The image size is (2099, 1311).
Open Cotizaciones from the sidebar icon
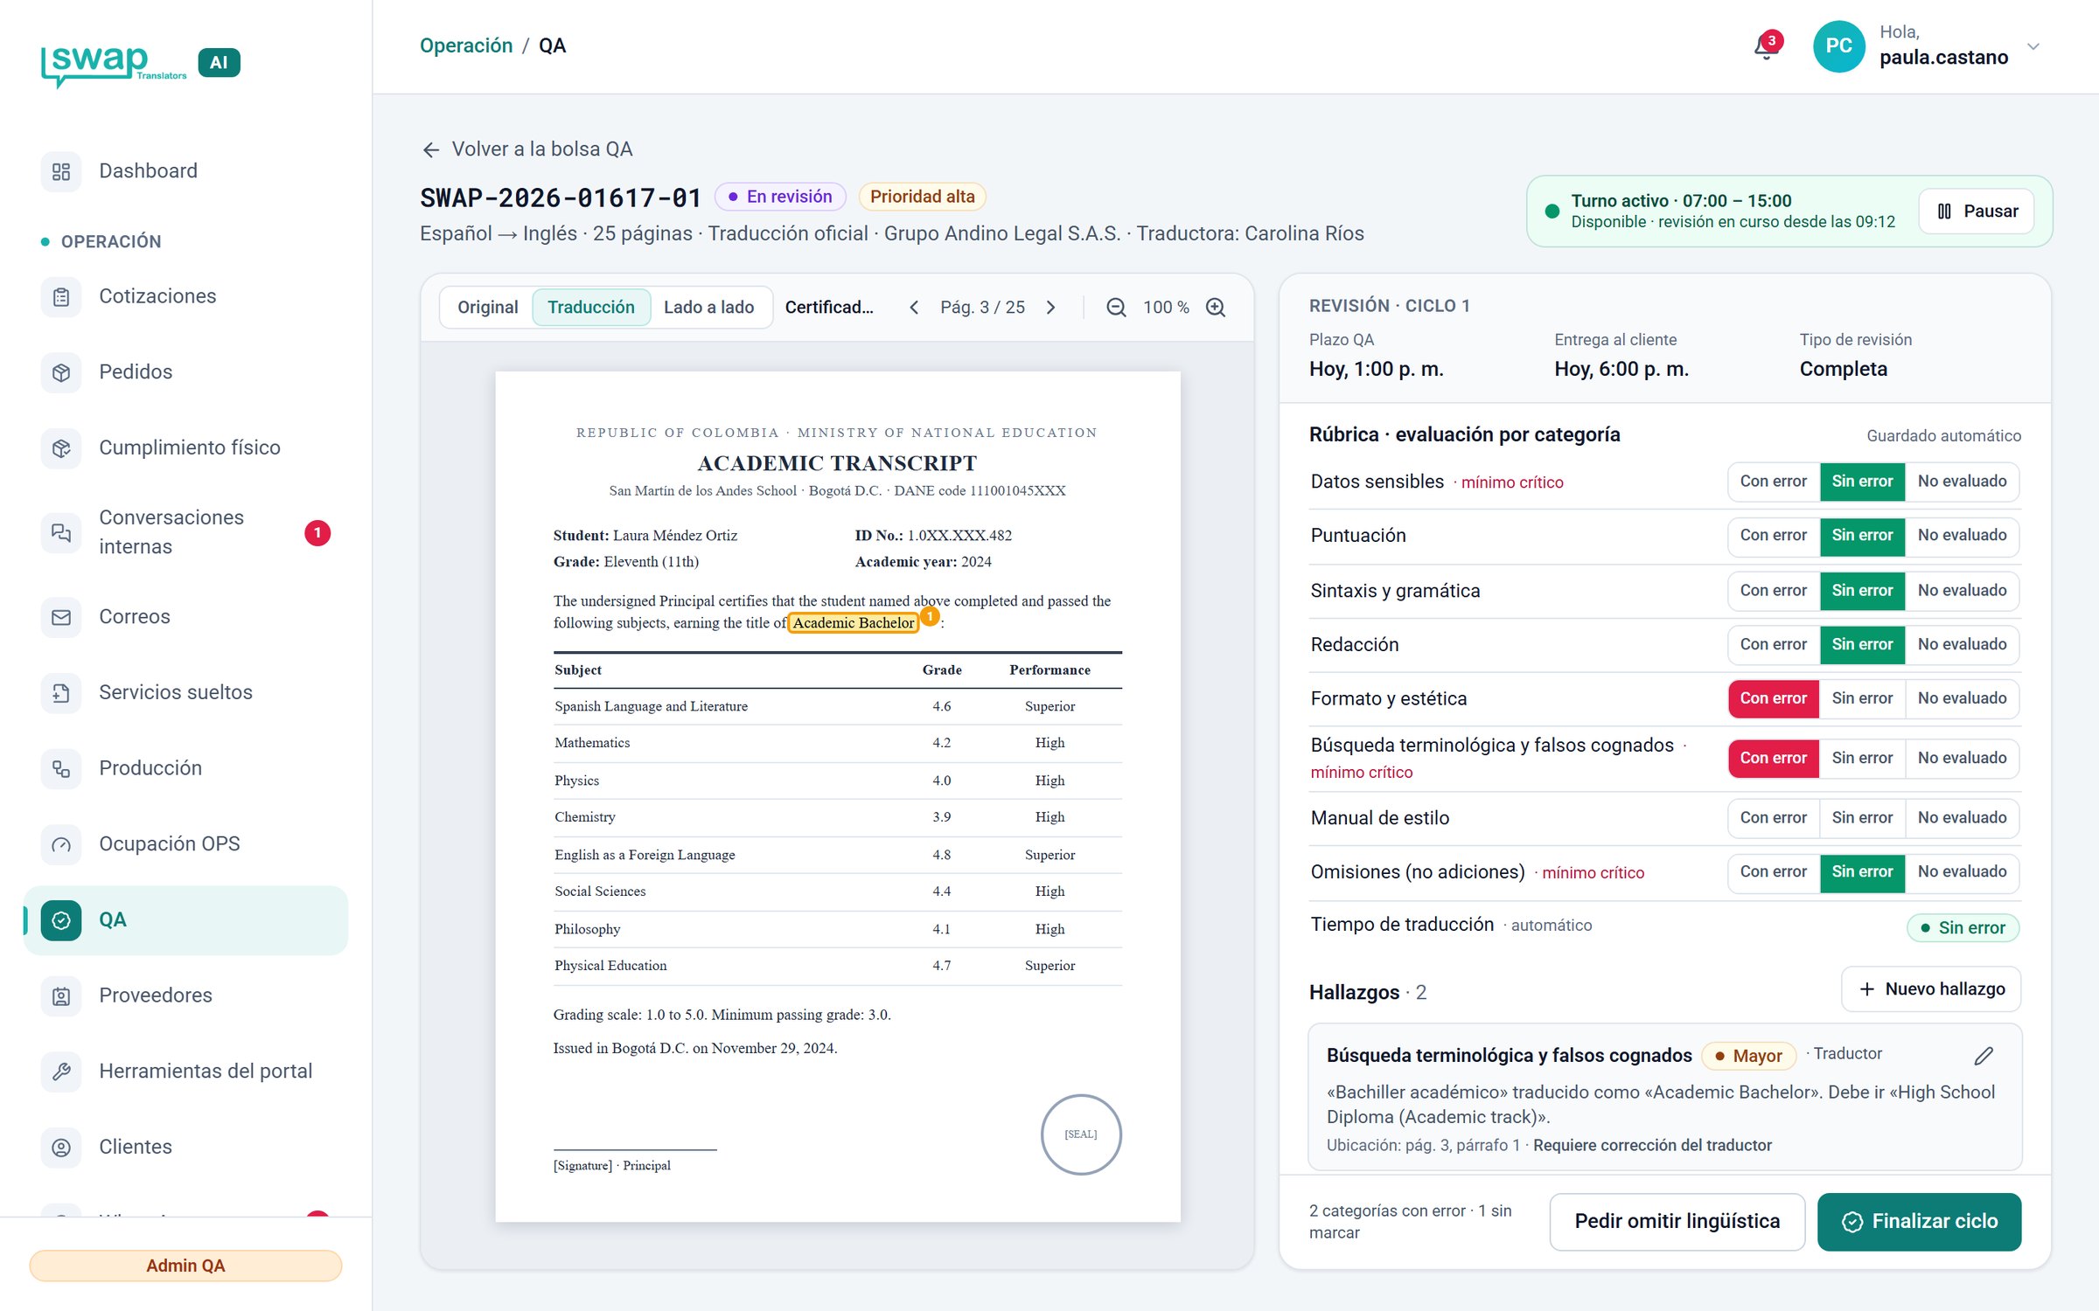click(x=61, y=297)
